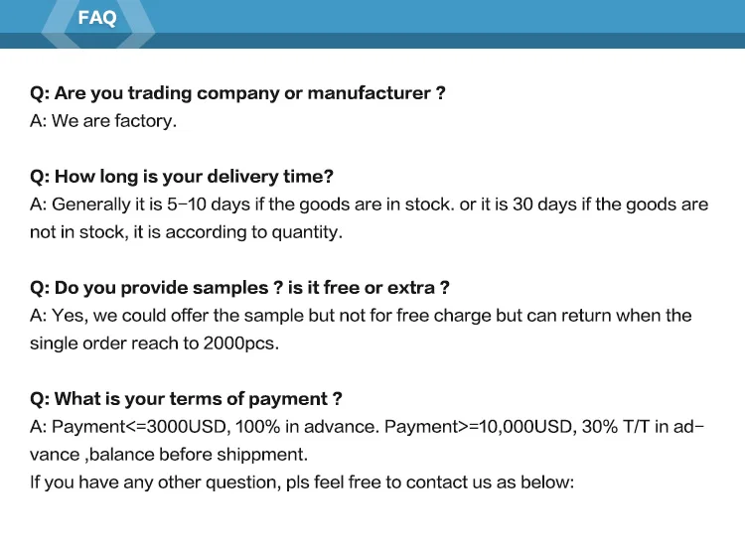Screen dimensions: 745x548
Task: Open the terms of payment question
Action: click(x=186, y=399)
